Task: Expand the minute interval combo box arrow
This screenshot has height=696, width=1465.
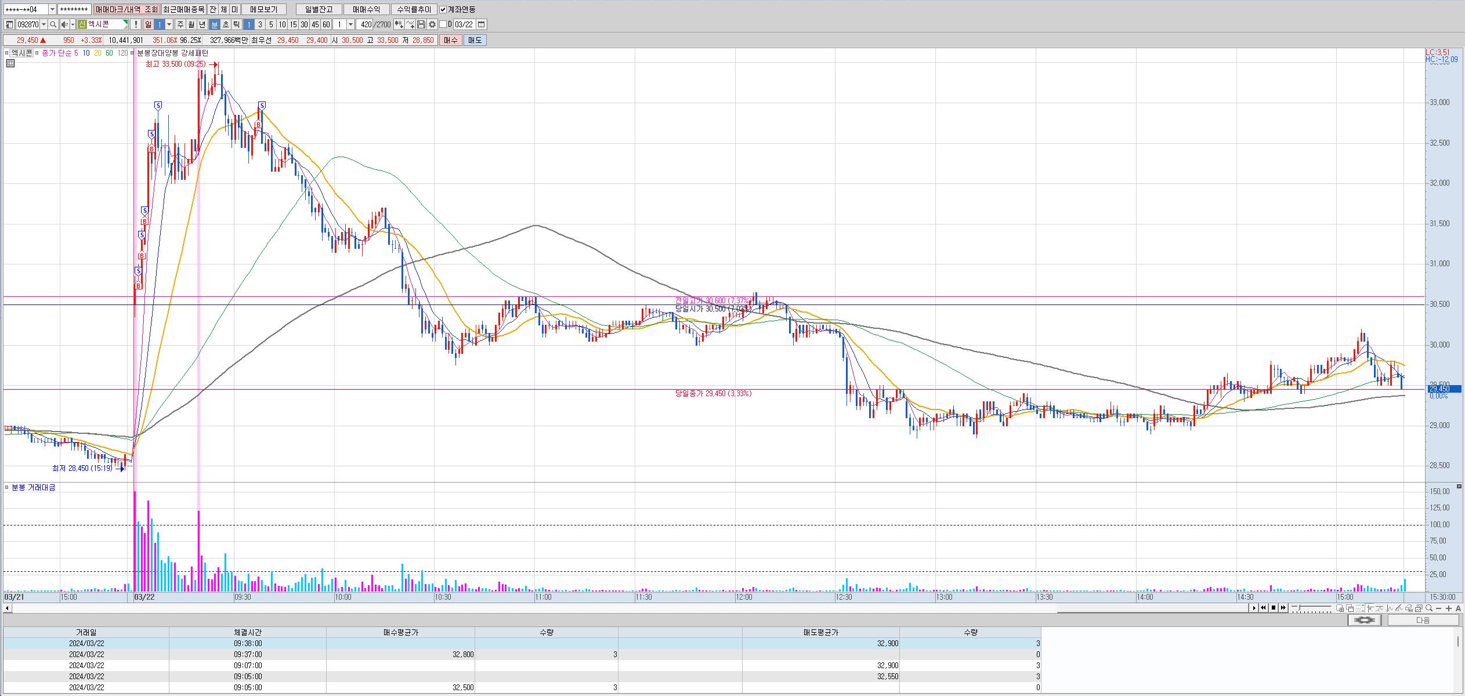Action: [x=350, y=24]
